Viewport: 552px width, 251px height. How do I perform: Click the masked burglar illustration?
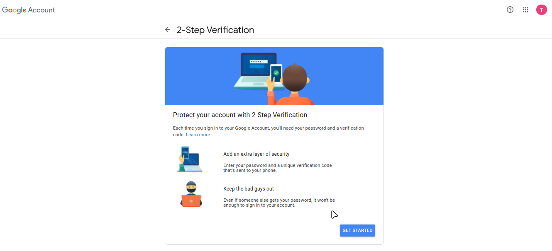191,194
